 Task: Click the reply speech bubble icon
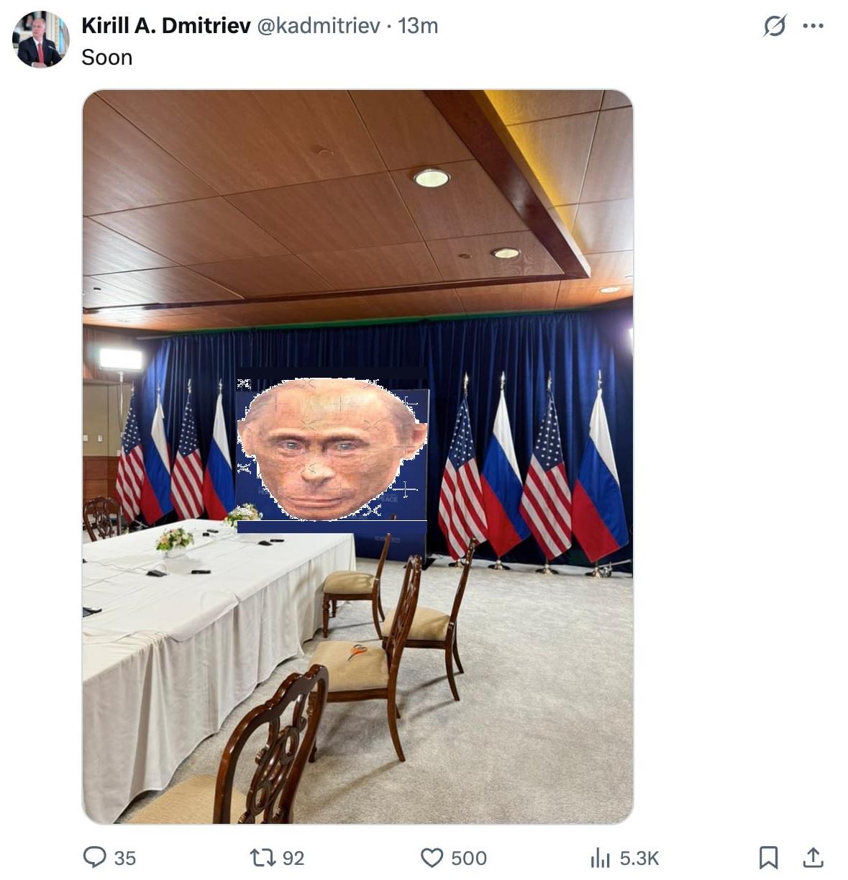click(x=95, y=857)
